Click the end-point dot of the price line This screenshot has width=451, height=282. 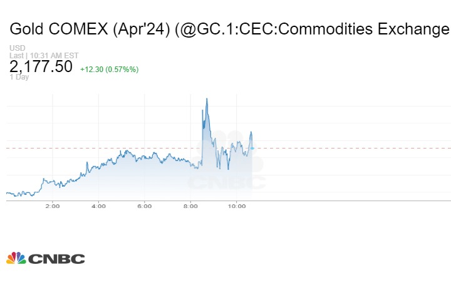pos(252,148)
